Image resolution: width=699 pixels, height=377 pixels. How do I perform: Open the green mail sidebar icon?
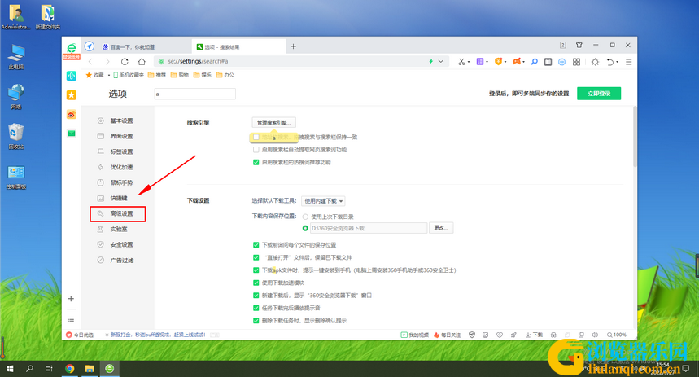72,134
